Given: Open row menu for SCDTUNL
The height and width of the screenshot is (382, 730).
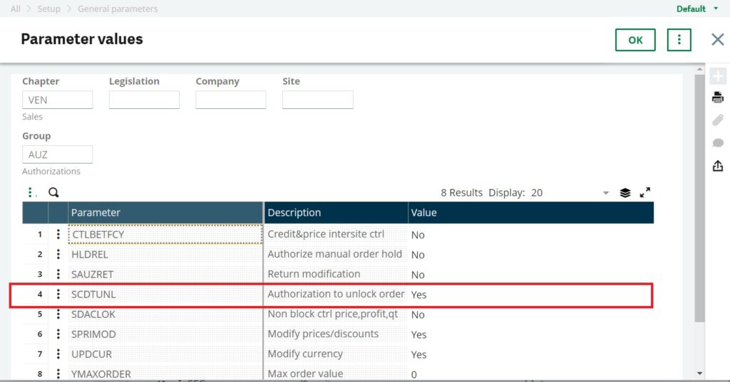Looking at the screenshot, I should click(x=58, y=295).
